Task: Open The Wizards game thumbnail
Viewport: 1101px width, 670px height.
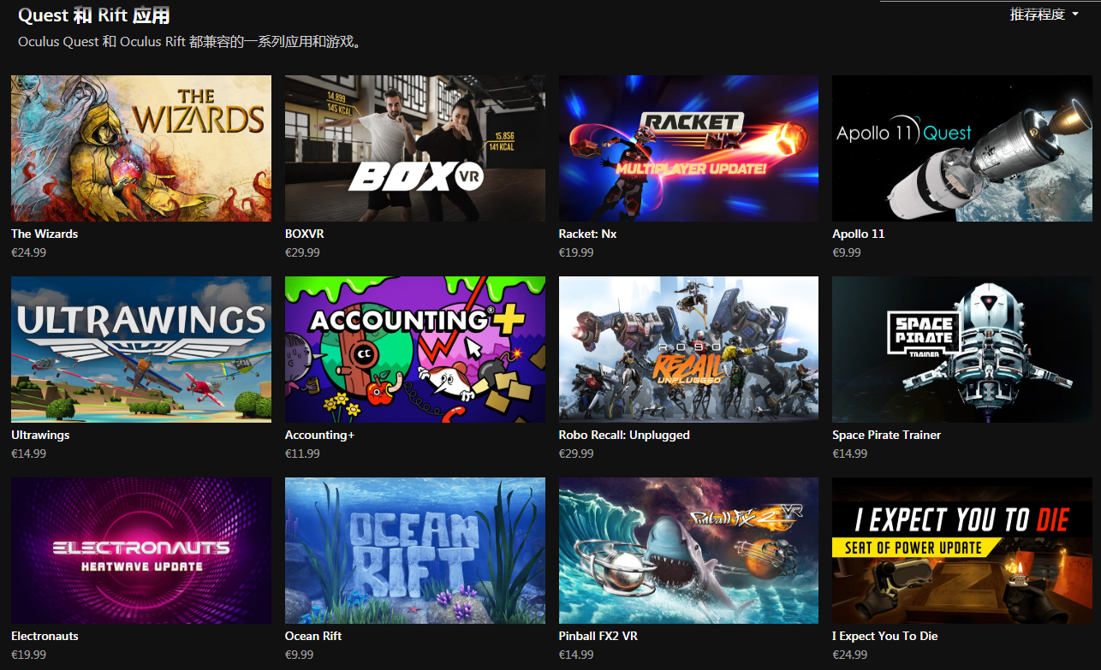Action: point(141,148)
